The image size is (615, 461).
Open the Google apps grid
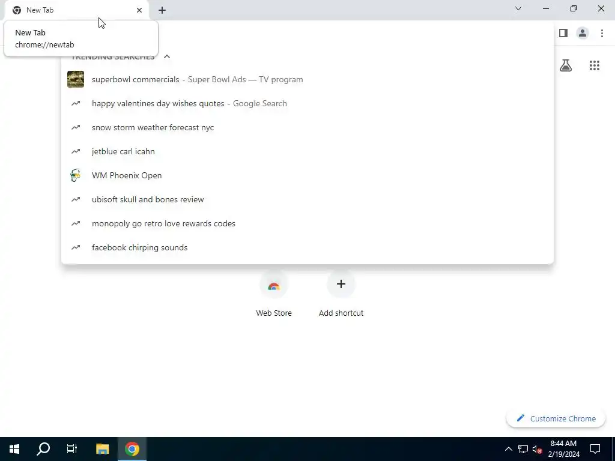point(595,65)
